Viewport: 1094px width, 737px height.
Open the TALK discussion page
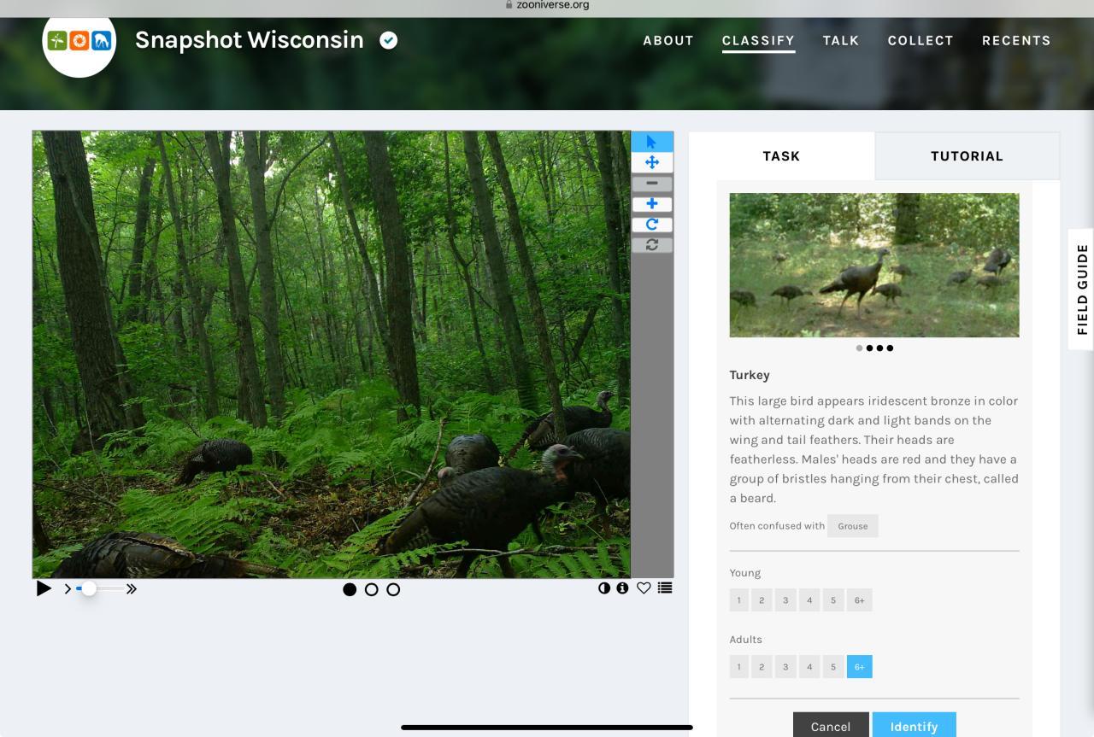(841, 40)
